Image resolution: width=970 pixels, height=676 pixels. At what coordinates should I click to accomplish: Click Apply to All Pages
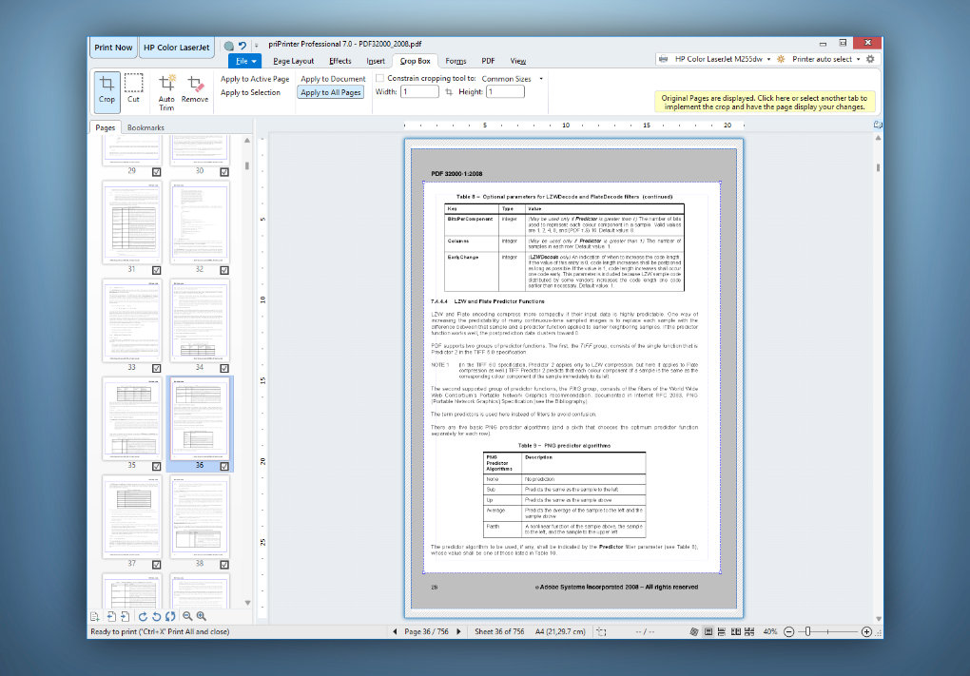[x=331, y=93]
